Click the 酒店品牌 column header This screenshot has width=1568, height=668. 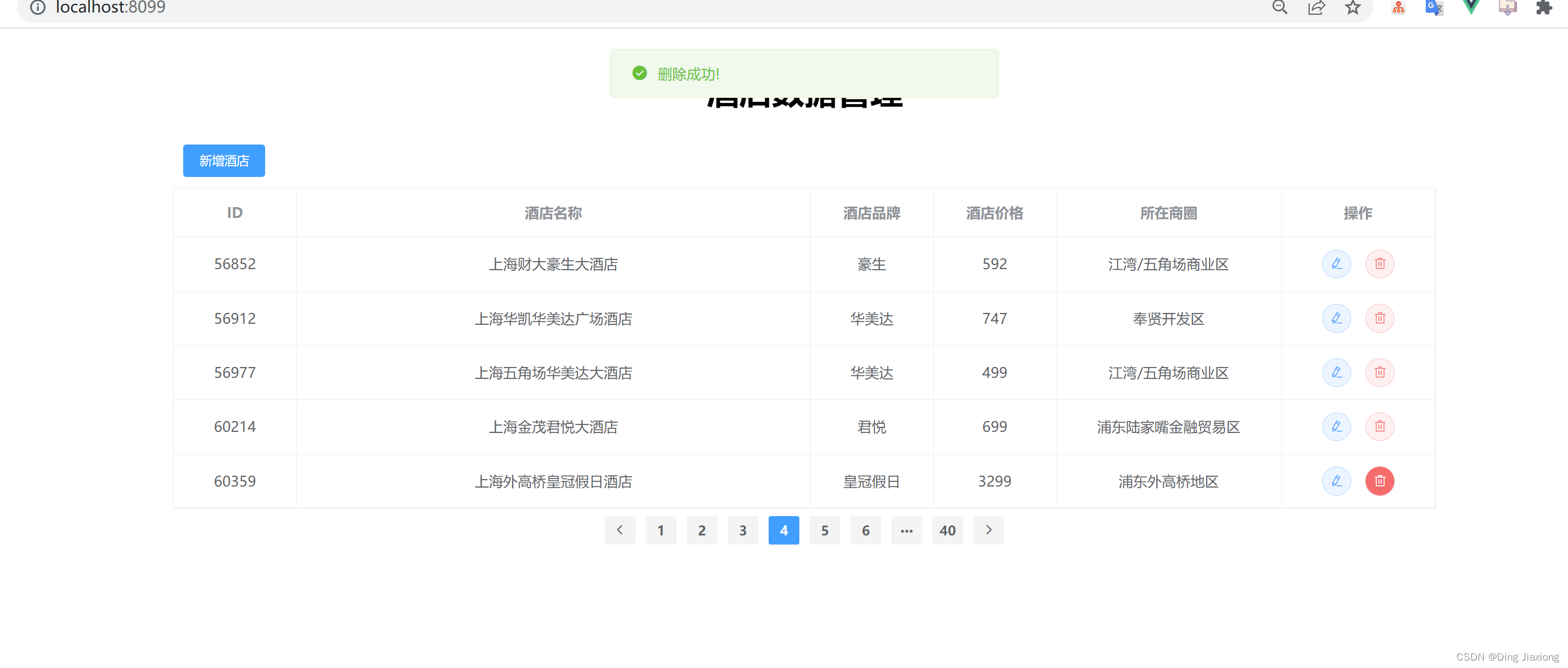(x=872, y=213)
